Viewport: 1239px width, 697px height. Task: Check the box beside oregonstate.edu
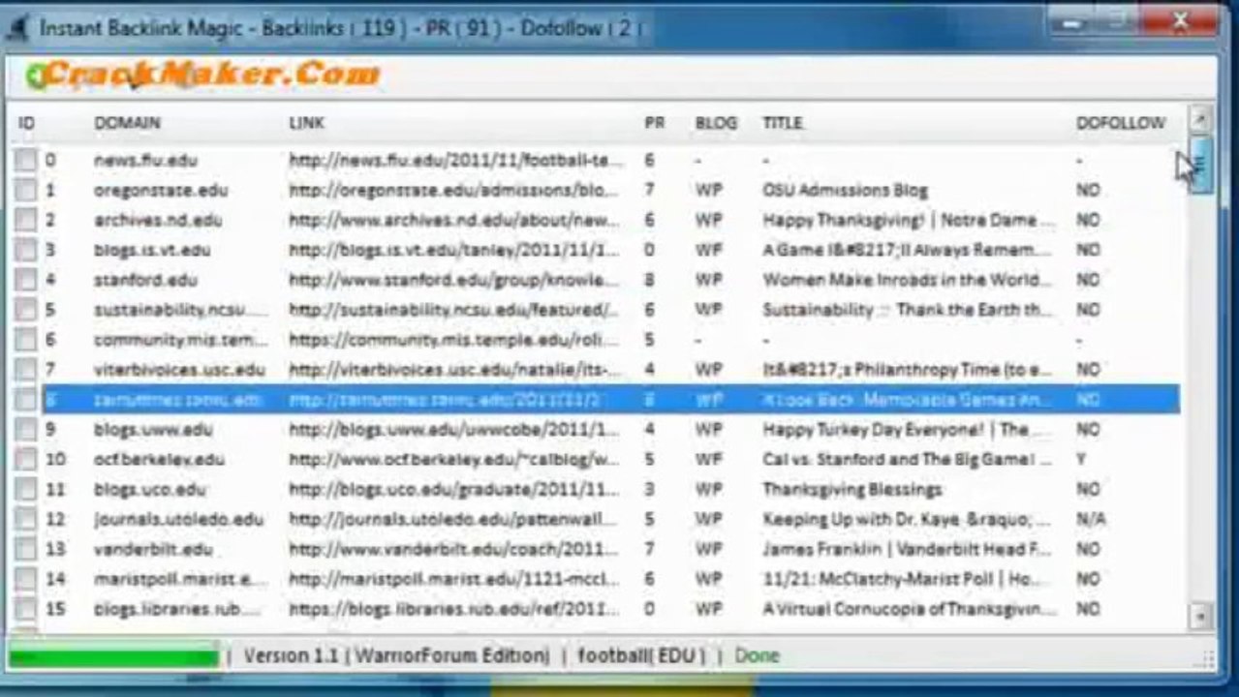tap(25, 190)
